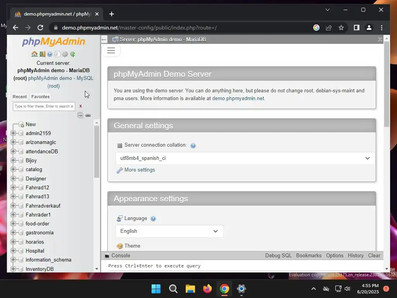Image resolution: width=397 pixels, height=298 pixels.
Task: Click the Log out door icon
Action: (42, 54)
